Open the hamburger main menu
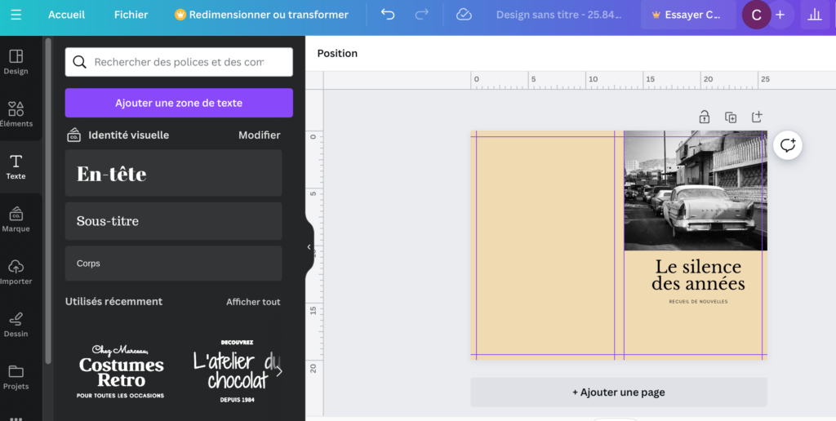Screen dimensions: 836x421 pyautogui.click(x=16, y=15)
